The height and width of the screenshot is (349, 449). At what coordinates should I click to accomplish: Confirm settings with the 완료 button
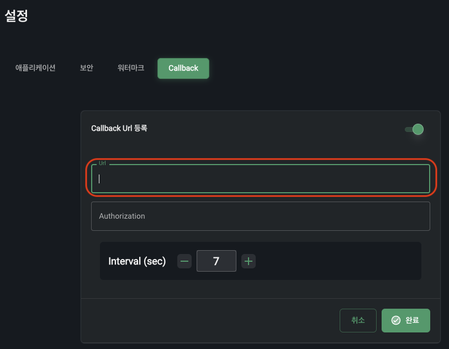[406, 320]
